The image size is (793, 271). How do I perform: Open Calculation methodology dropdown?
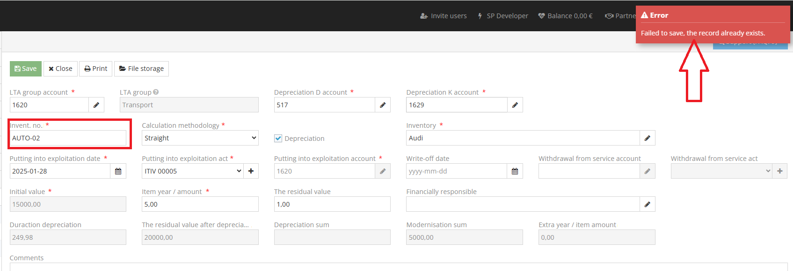coord(200,138)
